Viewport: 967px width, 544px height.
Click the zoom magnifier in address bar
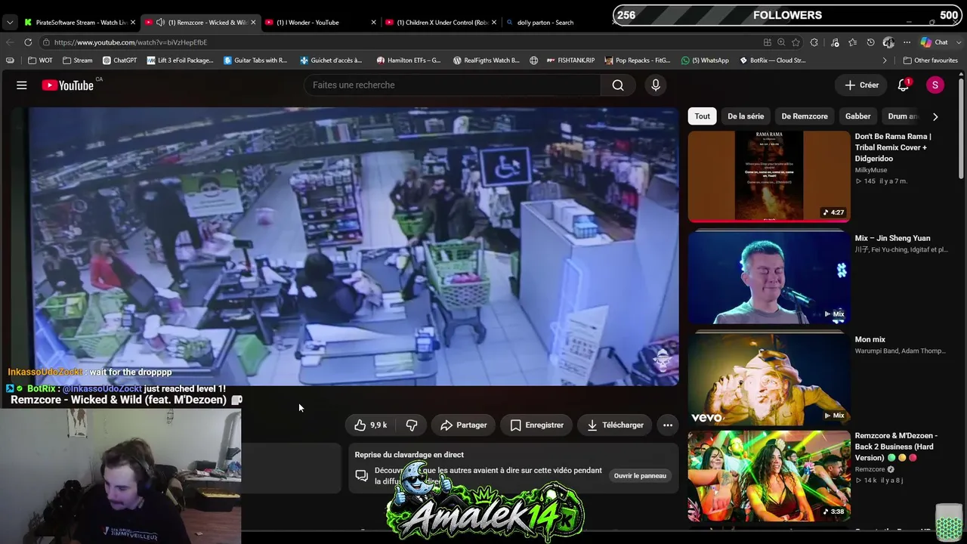click(x=781, y=42)
